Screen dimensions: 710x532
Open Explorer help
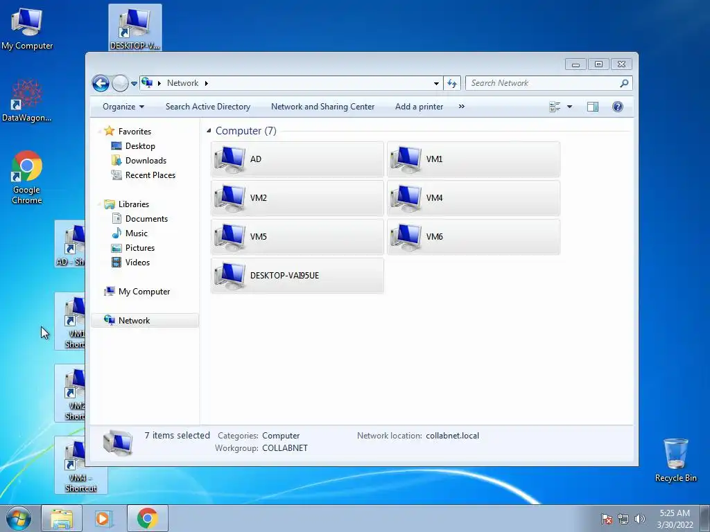(x=618, y=107)
